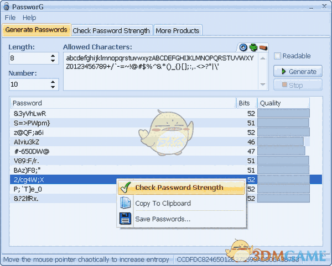
Task: Click quality bar of &3yVhLwR row
Action: click(283, 114)
